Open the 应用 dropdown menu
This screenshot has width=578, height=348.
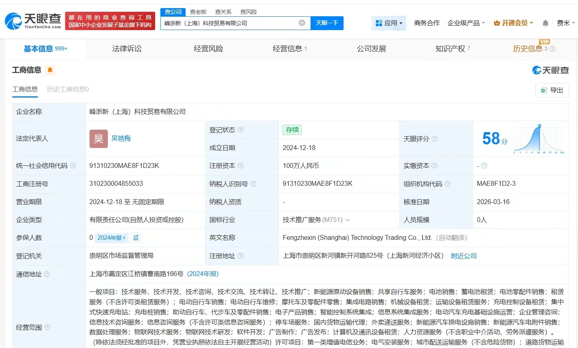pyautogui.click(x=389, y=23)
